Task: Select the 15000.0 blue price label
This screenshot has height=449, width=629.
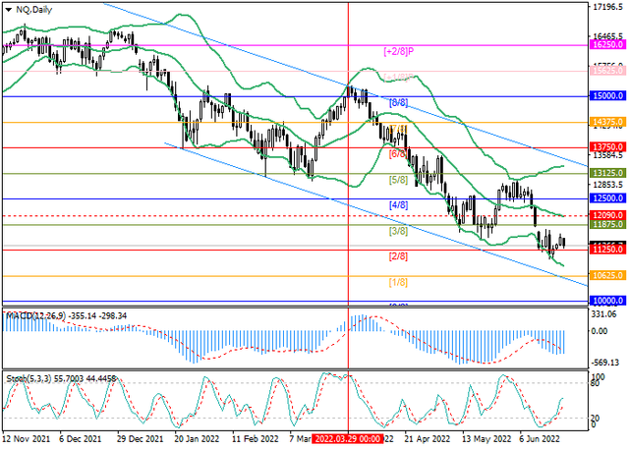Action: pyautogui.click(x=607, y=96)
